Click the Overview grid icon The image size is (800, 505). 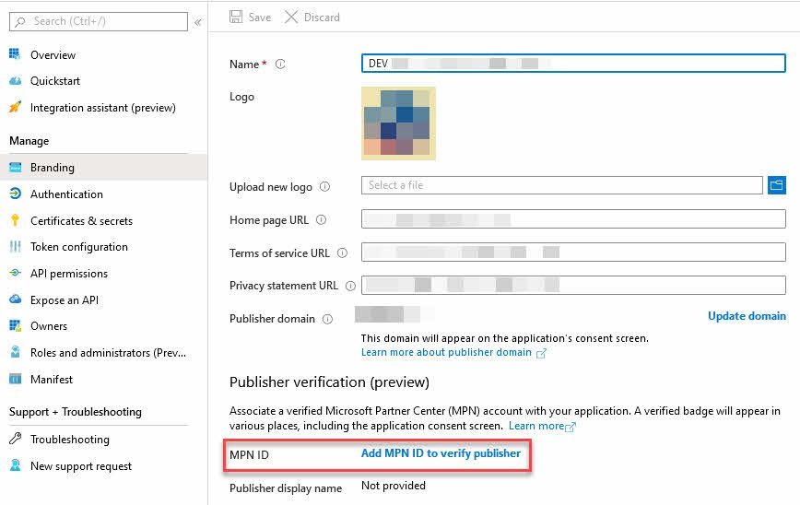coord(15,53)
